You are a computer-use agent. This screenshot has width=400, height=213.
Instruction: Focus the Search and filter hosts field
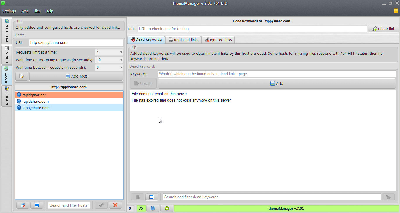[x=69, y=205]
